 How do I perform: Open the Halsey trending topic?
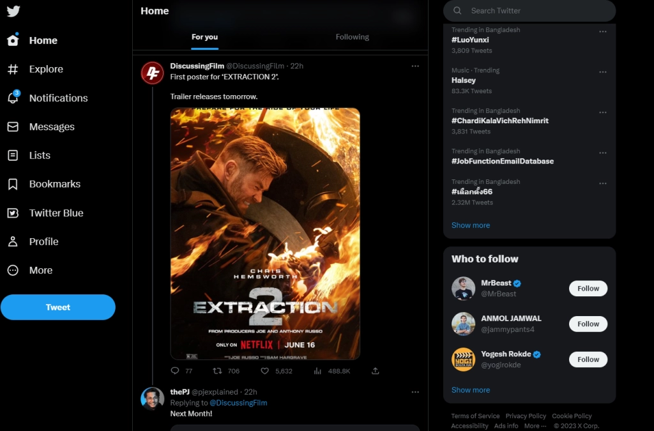click(x=464, y=80)
